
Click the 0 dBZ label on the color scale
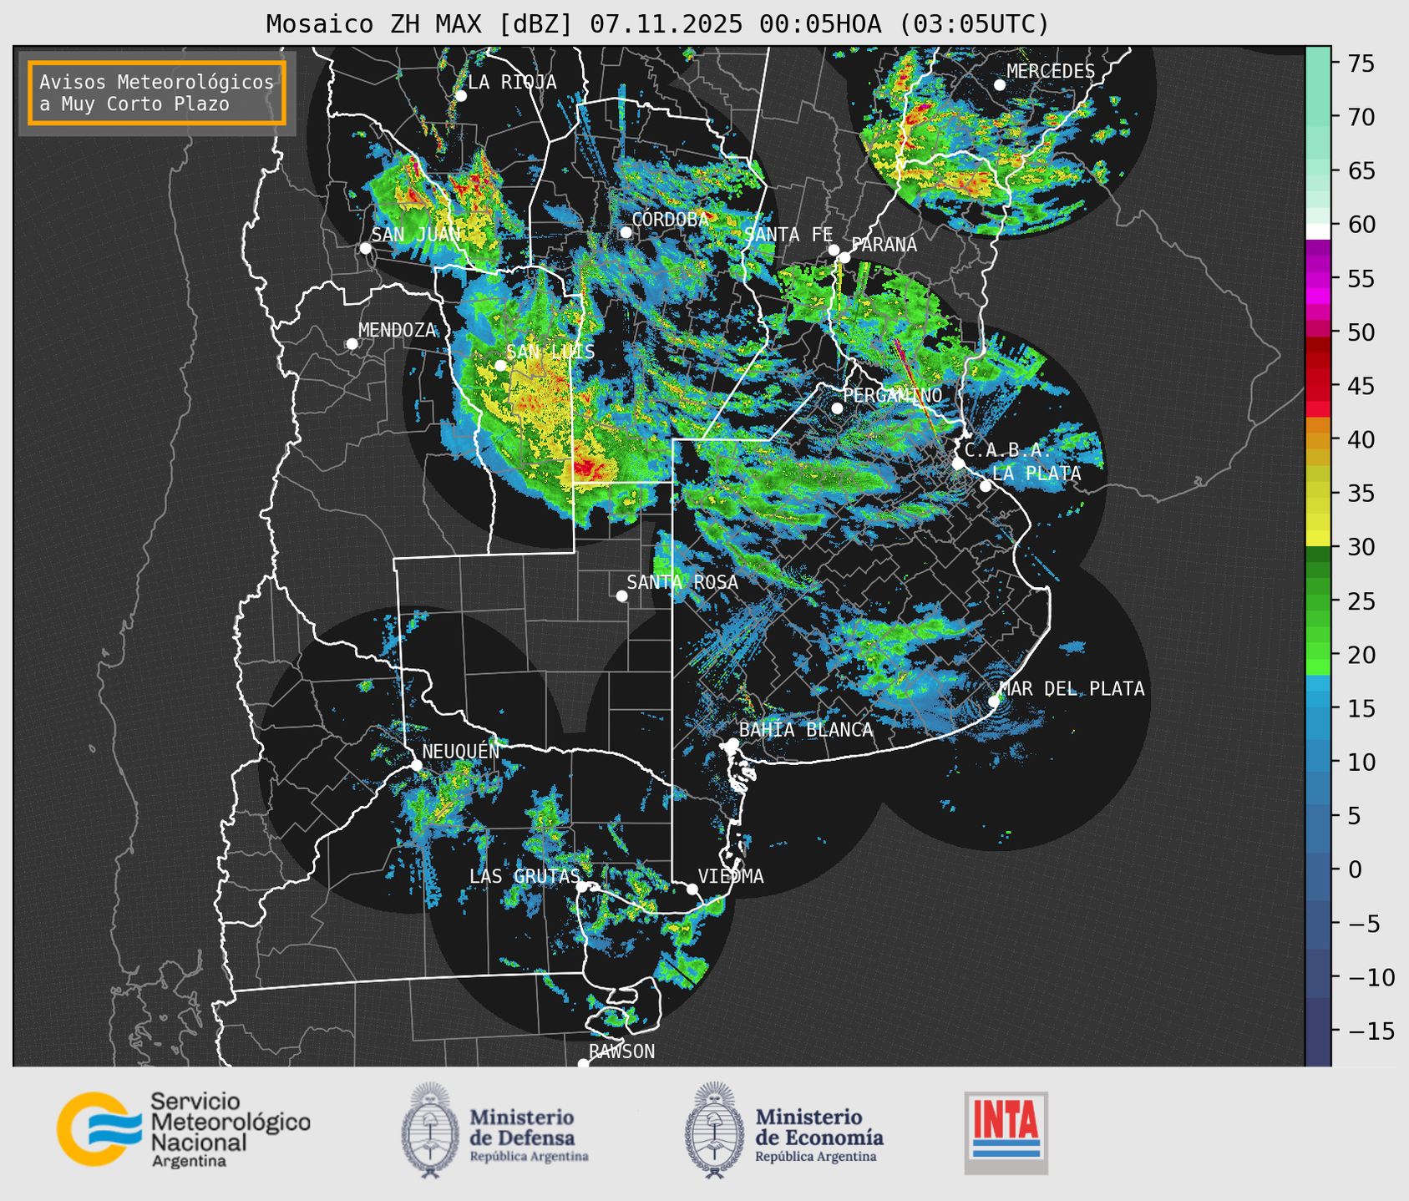pyautogui.click(x=1354, y=869)
